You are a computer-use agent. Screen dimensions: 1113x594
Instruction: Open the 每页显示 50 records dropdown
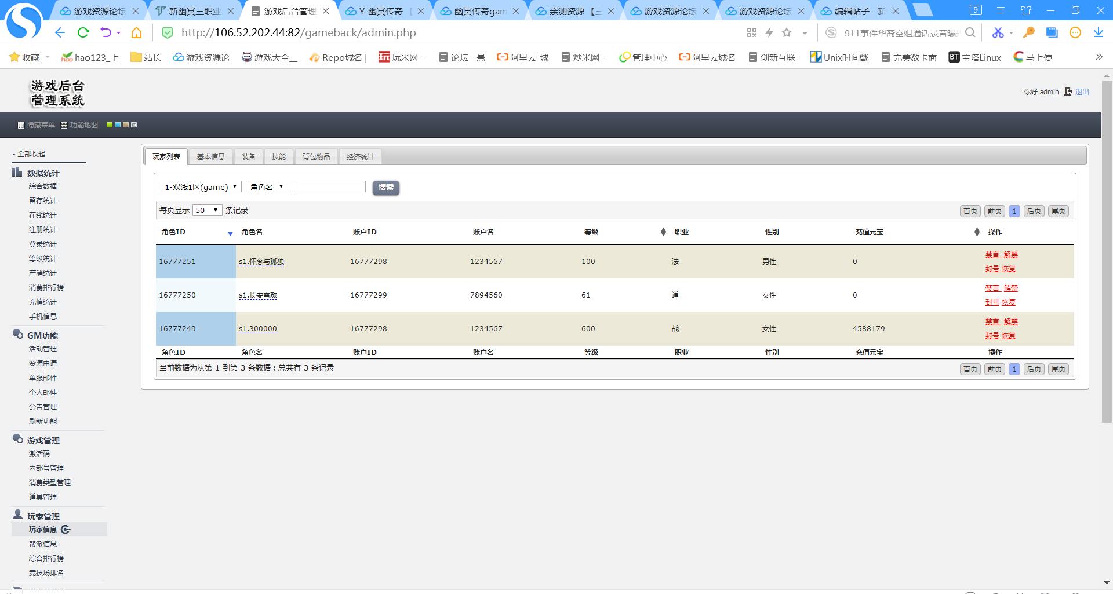[207, 210]
